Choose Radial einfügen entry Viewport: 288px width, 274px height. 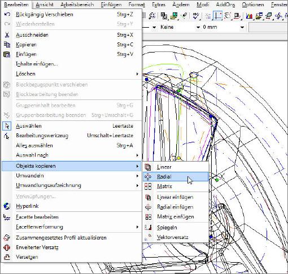pos(176,207)
